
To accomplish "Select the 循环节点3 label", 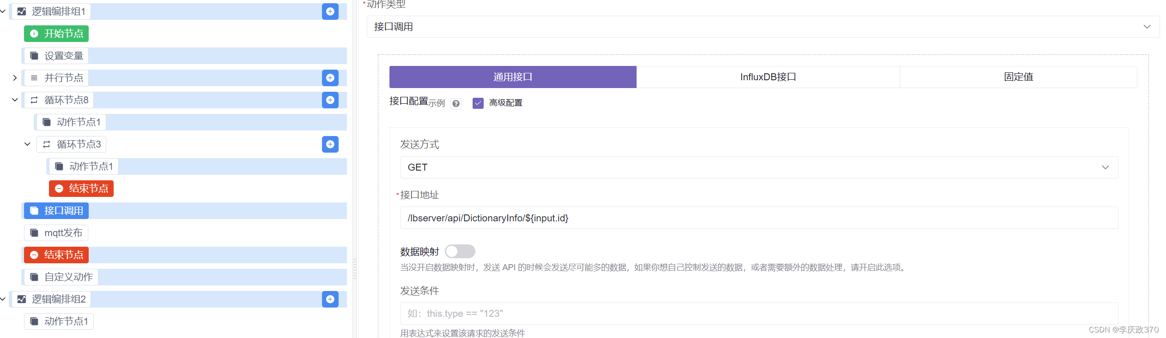I will click(x=79, y=144).
